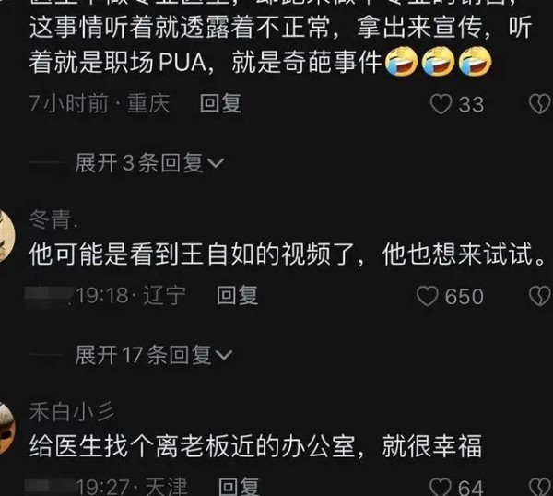The height and width of the screenshot is (496, 553).
Task: Reply to 禾白小彡's comment via 回复
Action: [239, 487]
